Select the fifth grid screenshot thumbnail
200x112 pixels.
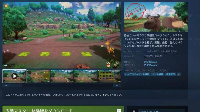(x=109, y=76)
